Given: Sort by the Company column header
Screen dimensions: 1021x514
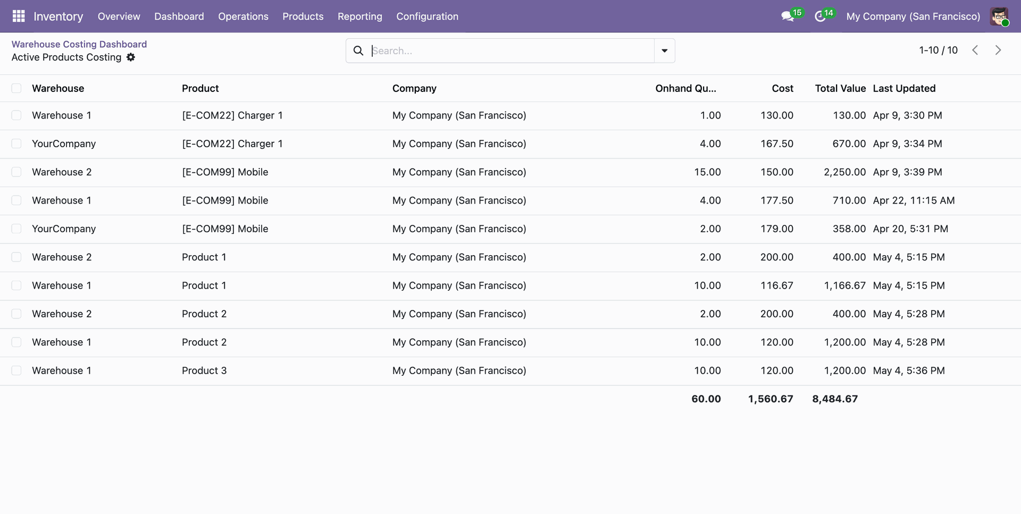Looking at the screenshot, I should [x=414, y=88].
